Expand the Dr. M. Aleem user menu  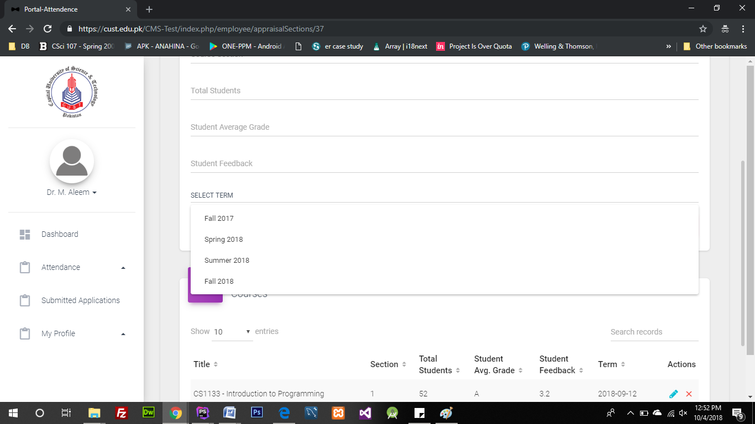(72, 193)
